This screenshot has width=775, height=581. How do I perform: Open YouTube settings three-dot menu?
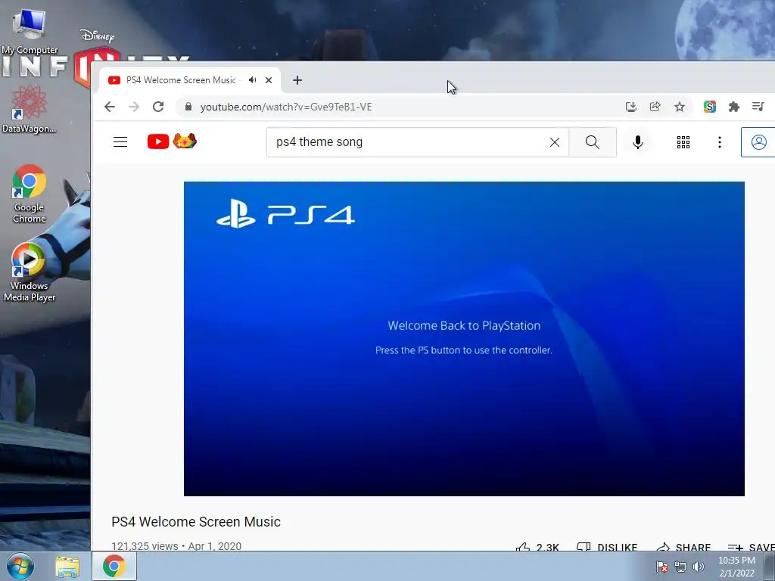coord(720,142)
